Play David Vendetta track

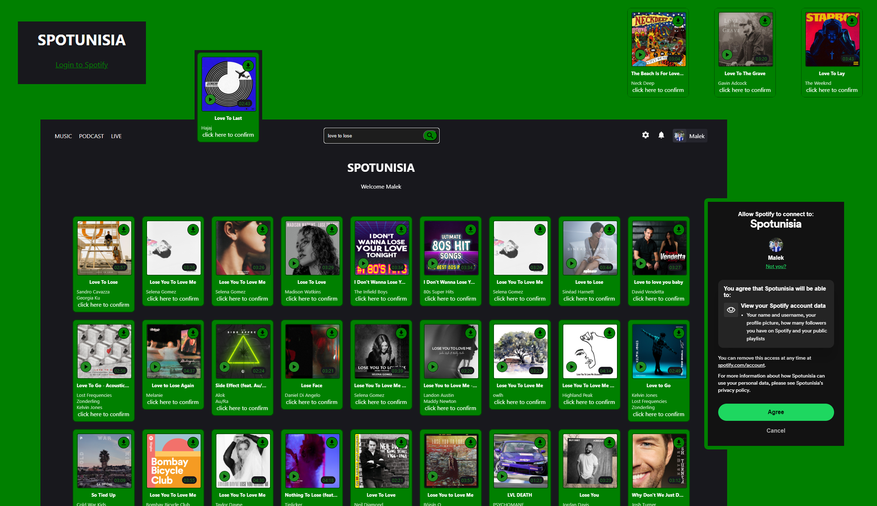[x=641, y=263]
